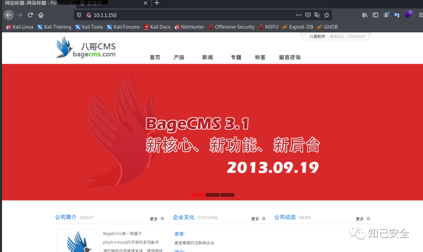Click the Firefox Account icon
The height and width of the screenshot is (252, 423).
[x=386, y=15]
